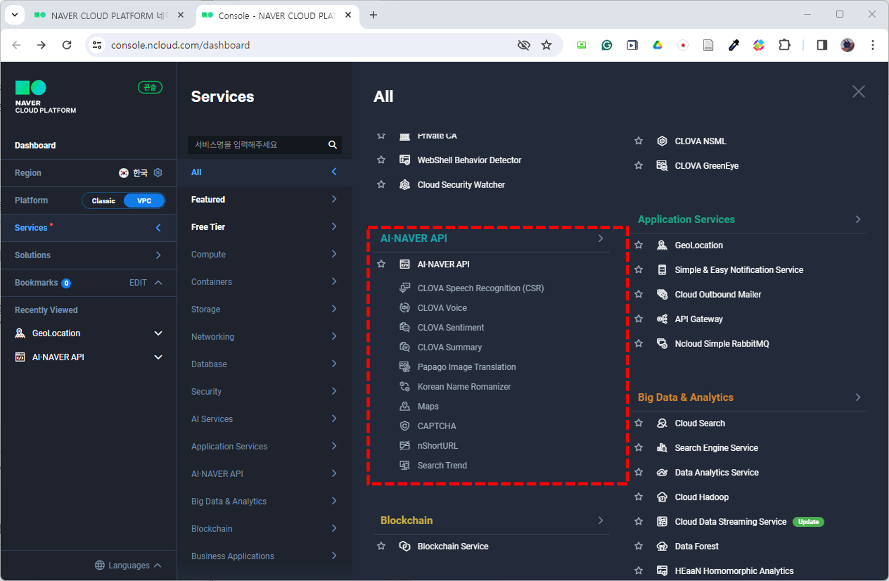Open the Cloud Hadoop icon

point(662,497)
